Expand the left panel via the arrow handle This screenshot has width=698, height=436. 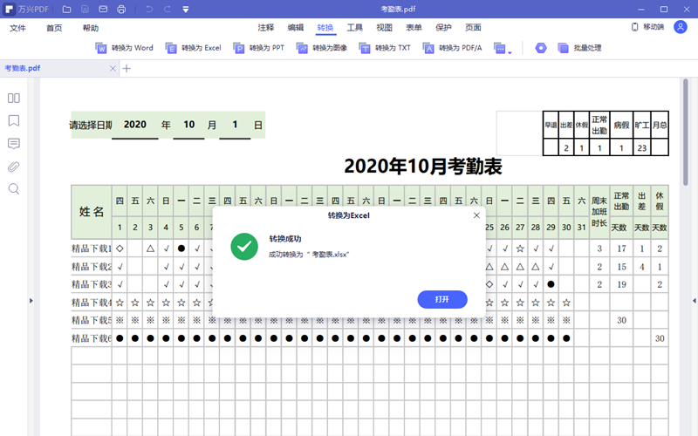coord(31,301)
